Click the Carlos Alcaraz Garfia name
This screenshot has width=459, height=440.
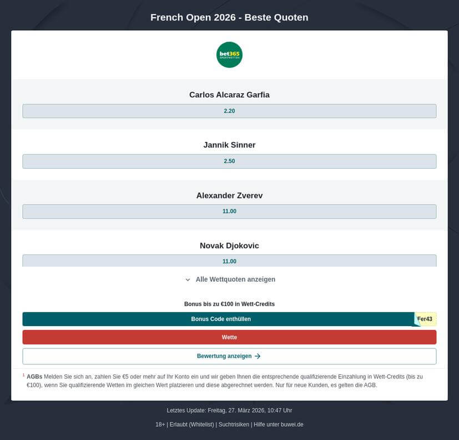(229, 95)
